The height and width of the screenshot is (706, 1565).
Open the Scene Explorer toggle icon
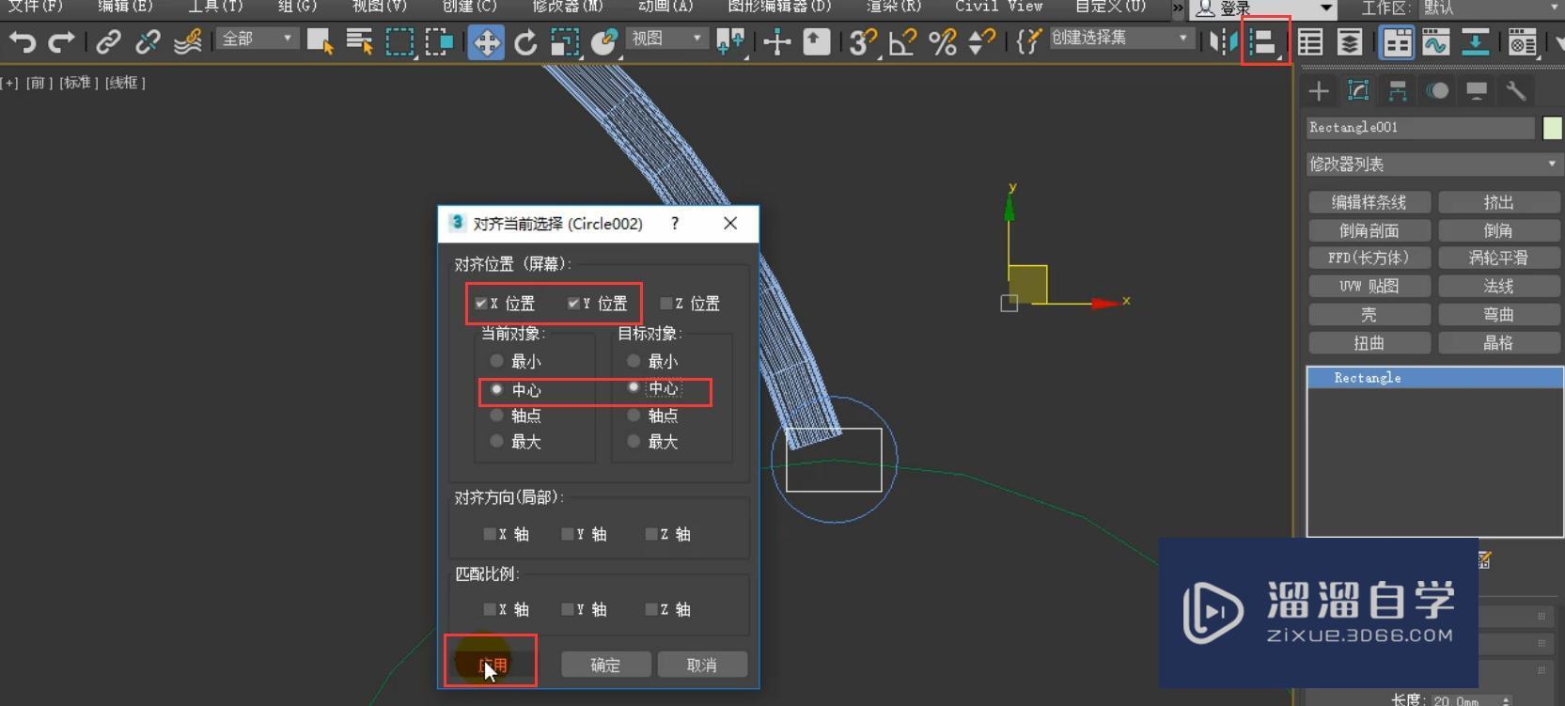click(x=1310, y=42)
